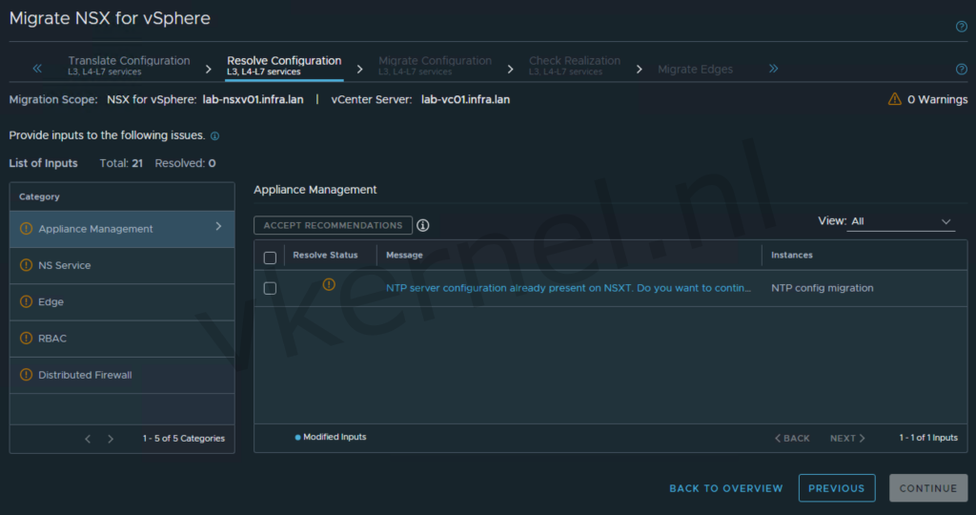The image size is (976, 515).
Task: Click the Continue button
Action: (928, 488)
